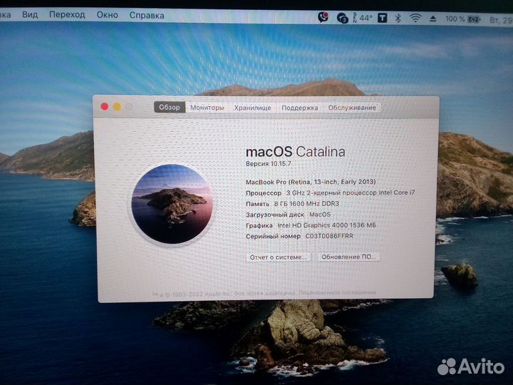Click the serial number C03T0086FFRR
Viewport: 513px width, 385px height.
tap(329, 236)
